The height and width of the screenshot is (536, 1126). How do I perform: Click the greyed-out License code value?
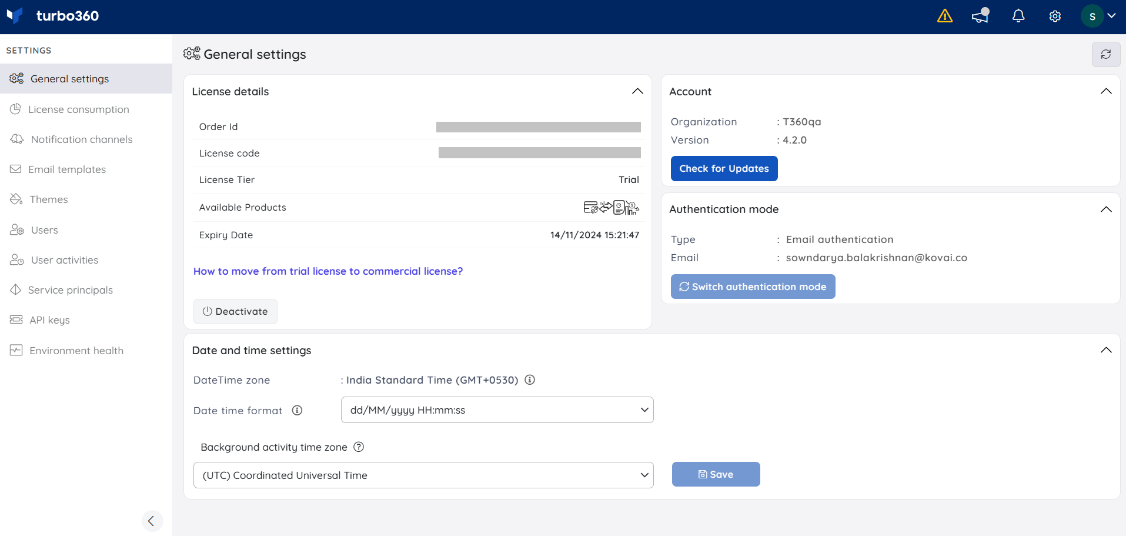(x=539, y=153)
